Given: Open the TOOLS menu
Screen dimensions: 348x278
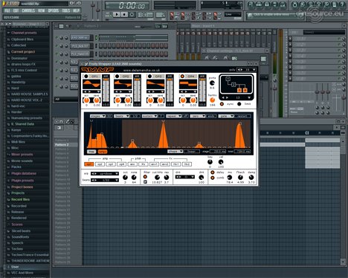Looking at the screenshot, I should (x=66, y=10).
